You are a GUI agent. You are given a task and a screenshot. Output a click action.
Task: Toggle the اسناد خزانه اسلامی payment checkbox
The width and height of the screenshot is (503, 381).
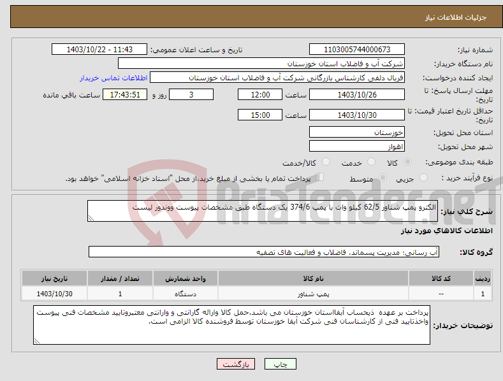pos(320,177)
